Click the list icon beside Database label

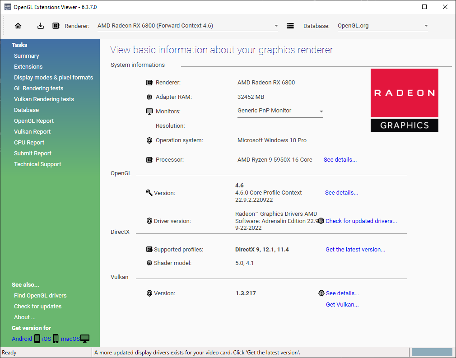click(290, 26)
